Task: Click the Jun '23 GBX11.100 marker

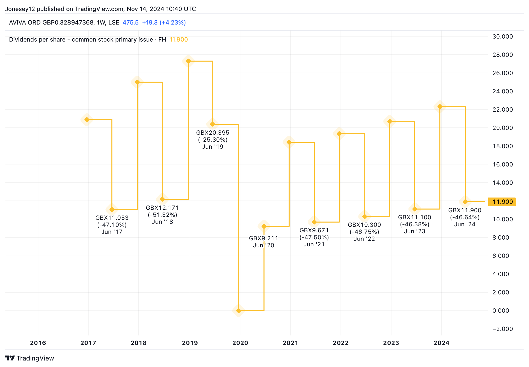Action: coord(415,209)
